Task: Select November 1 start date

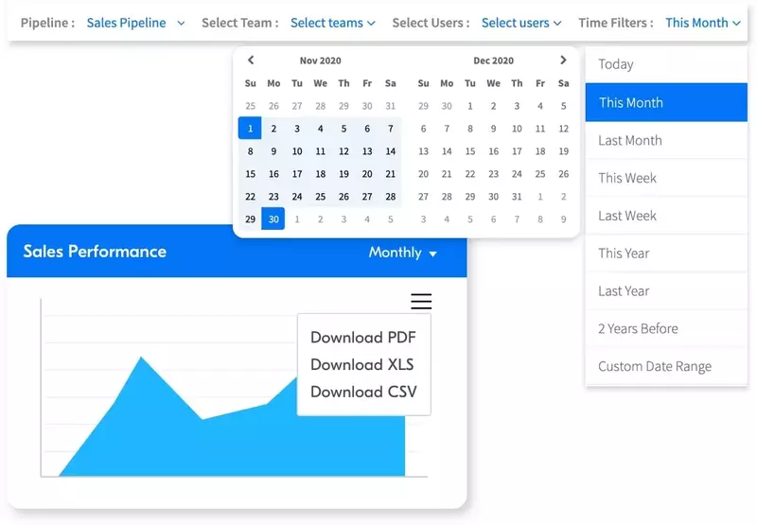Action: coord(250,129)
